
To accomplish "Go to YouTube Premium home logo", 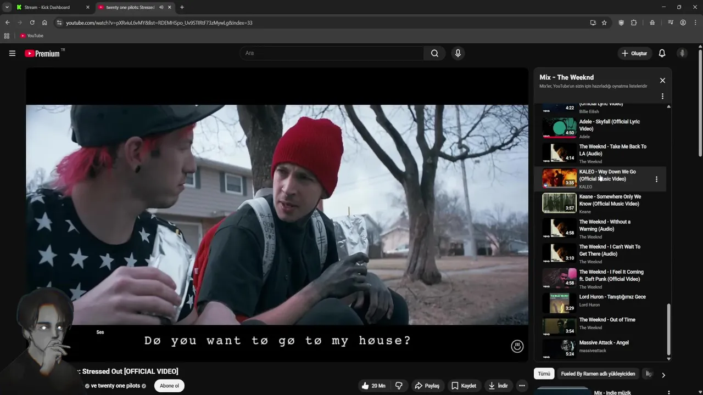I will (42, 53).
